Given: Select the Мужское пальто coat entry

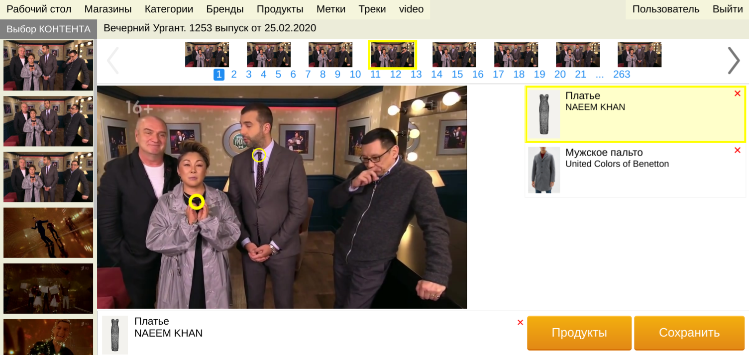Looking at the screenshot, I should coord(617,158).
